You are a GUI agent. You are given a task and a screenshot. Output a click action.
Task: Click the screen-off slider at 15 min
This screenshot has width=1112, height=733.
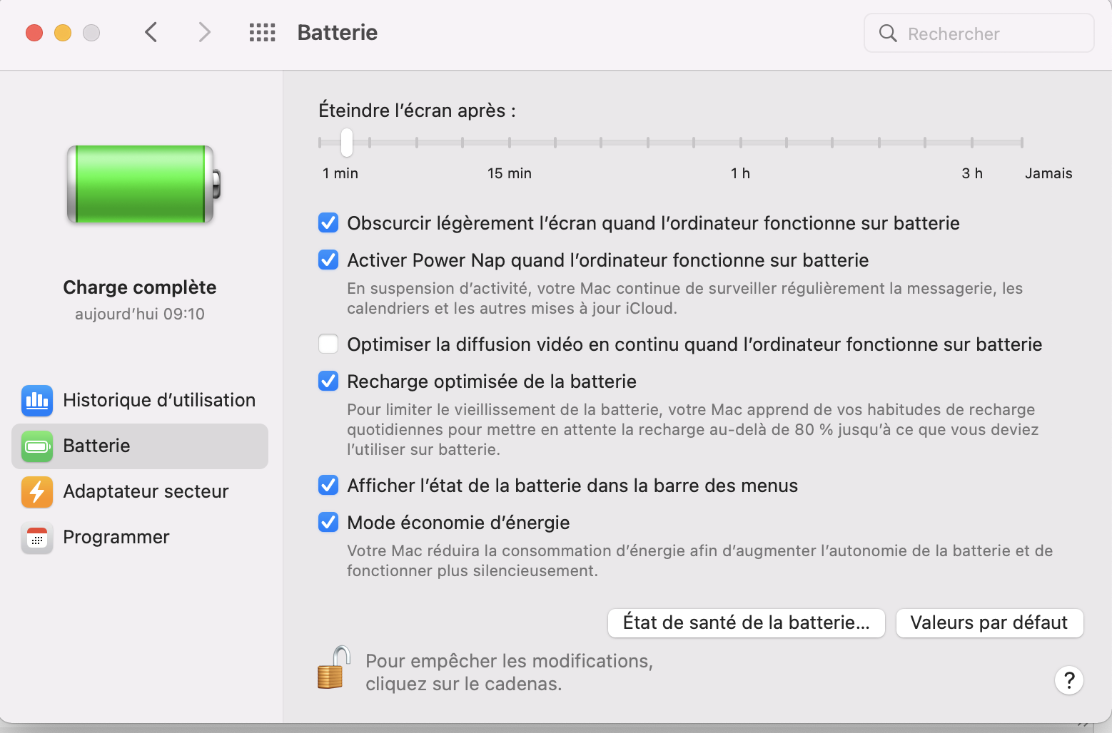pos(509,143)
